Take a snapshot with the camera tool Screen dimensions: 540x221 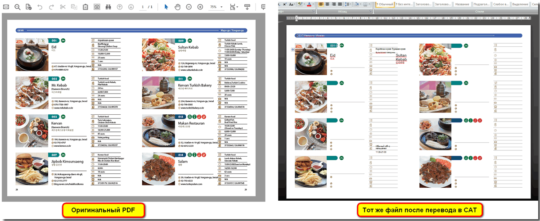97,7
